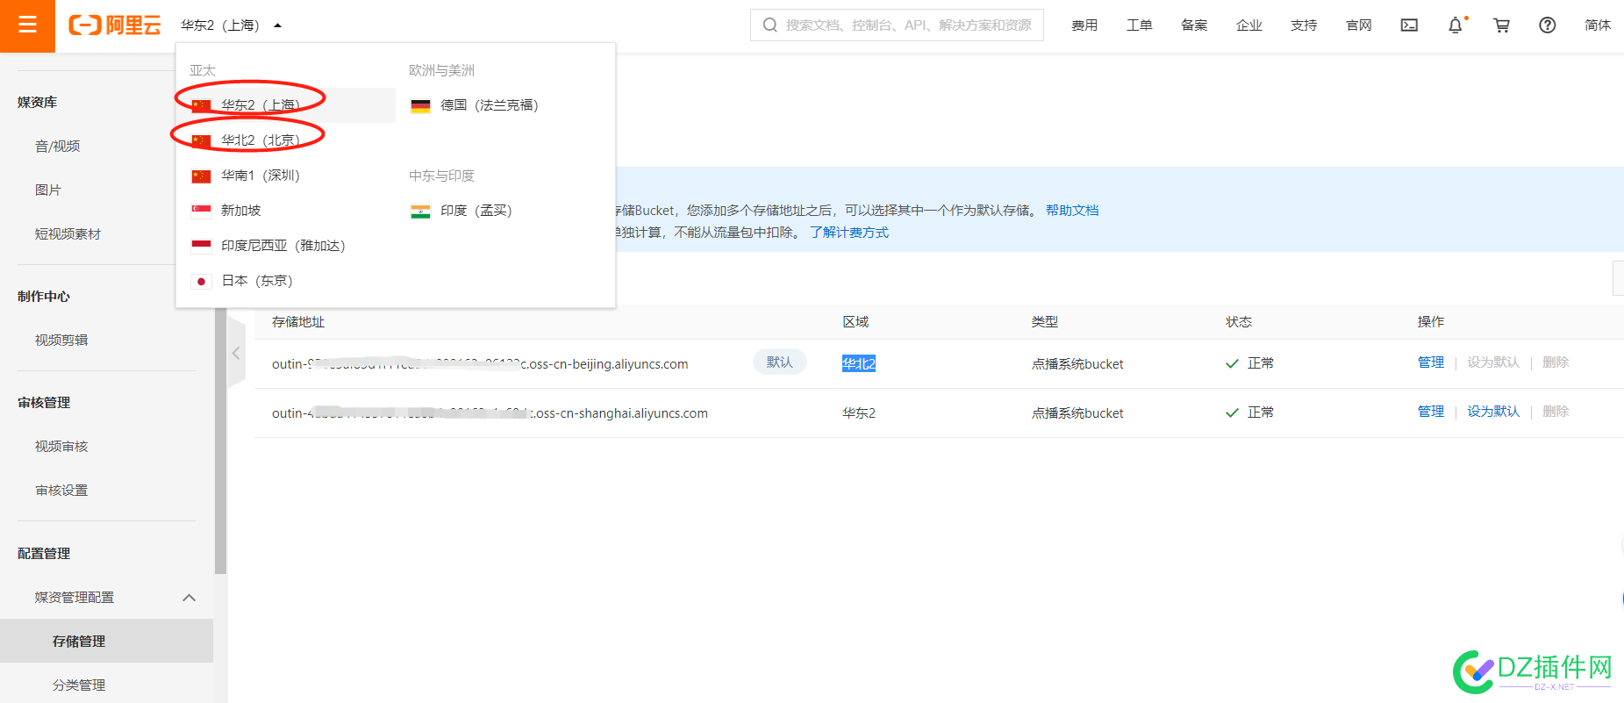Open the Cloud Shell terminal icon

1409,25
